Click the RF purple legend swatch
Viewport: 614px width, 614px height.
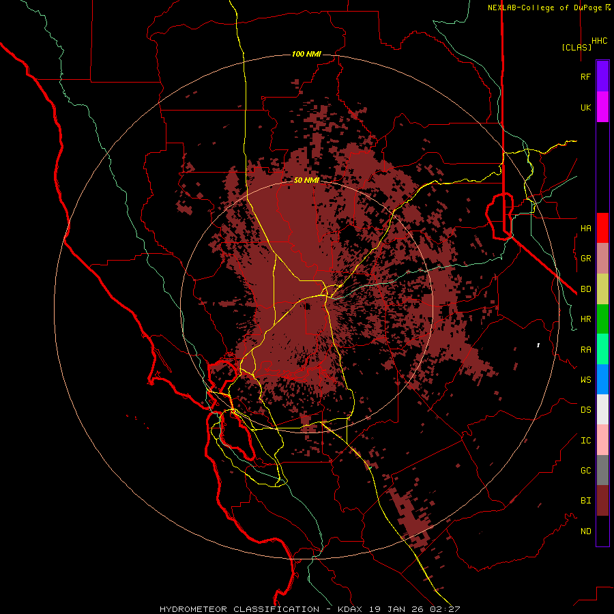click(x=602, y=76)
